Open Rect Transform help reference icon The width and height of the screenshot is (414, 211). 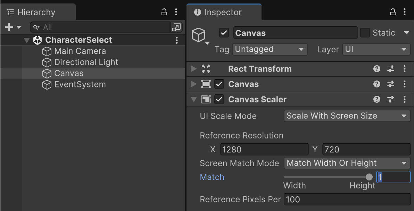pyautogui.click(x=377, y=69)
